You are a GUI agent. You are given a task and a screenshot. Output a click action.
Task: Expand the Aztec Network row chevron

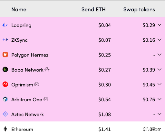pyautogui.click(x=160, y=114)
